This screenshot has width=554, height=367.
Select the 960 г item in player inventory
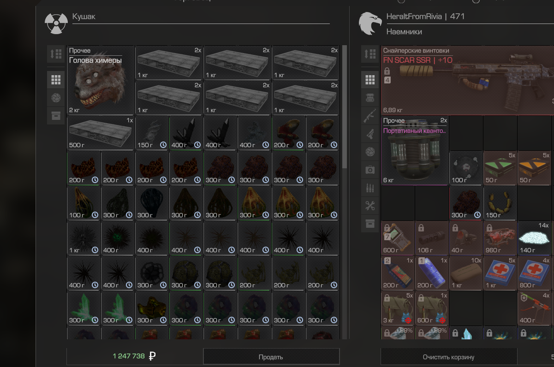[500, 238]
